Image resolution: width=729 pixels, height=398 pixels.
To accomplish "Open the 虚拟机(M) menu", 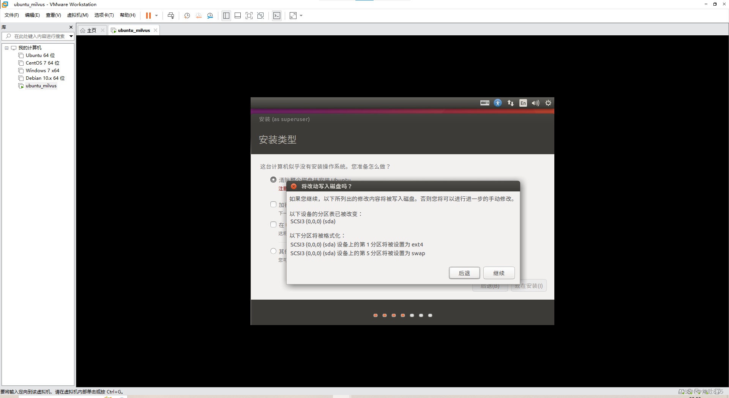I will pyautogui.click(x=78, y=15).
